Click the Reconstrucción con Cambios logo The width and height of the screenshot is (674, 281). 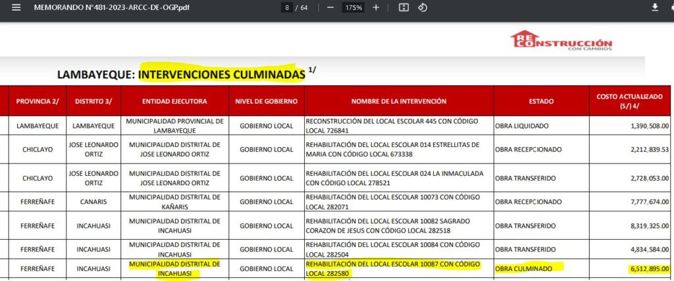pyautogui.click(x=561, y=41)
